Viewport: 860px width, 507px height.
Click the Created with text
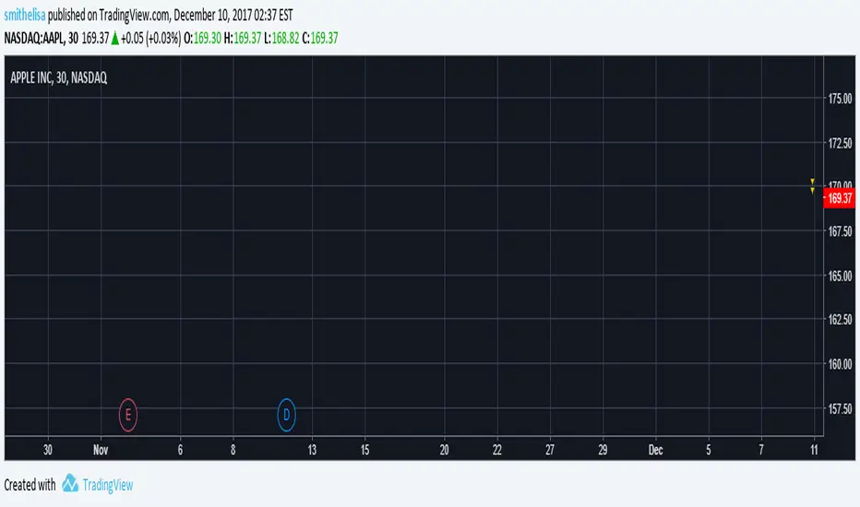[30, 485]
